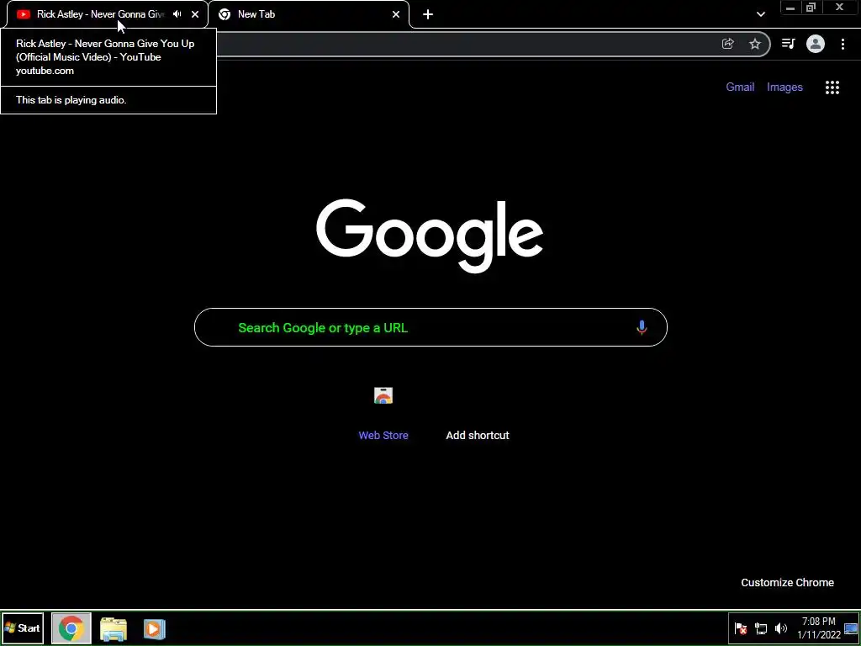Click the taskbar clock showing 7:08 PM

[x=819, y=627]
